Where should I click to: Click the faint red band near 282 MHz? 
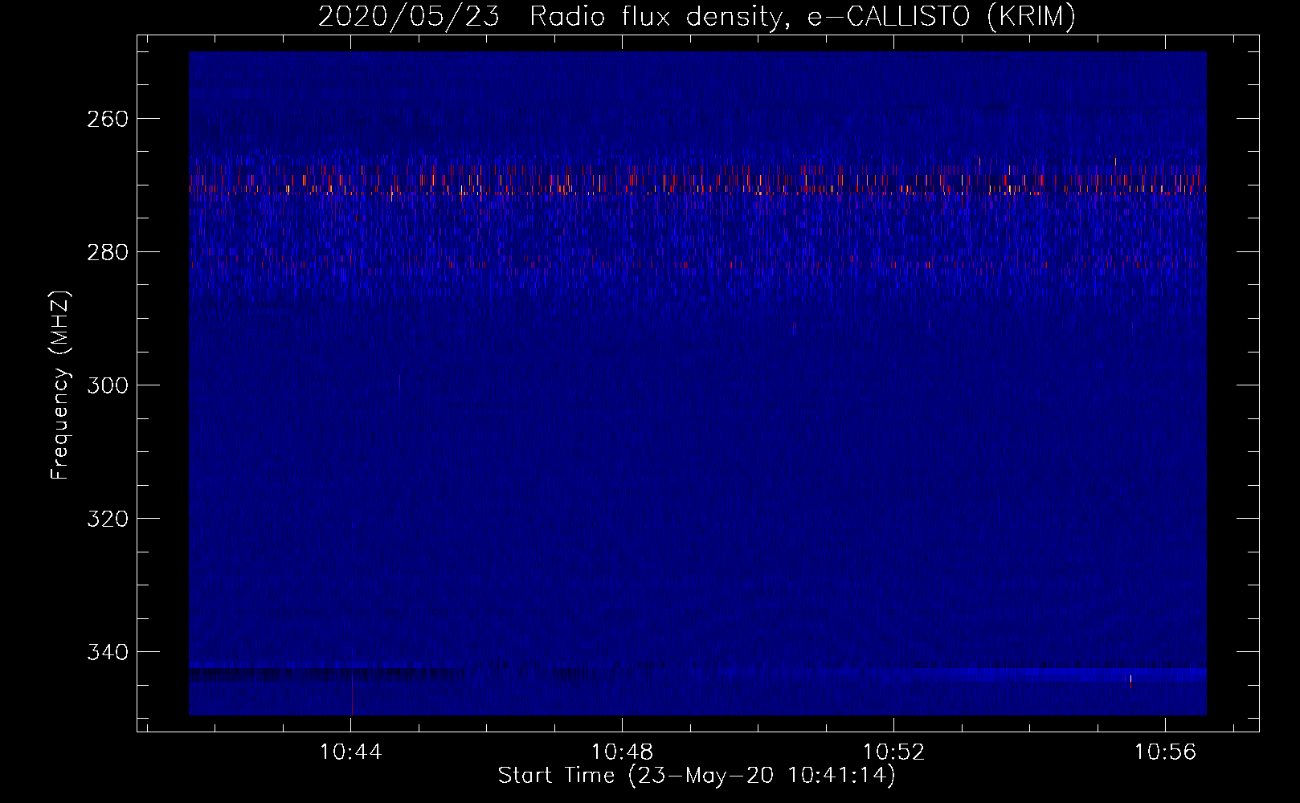click(697, 263)
